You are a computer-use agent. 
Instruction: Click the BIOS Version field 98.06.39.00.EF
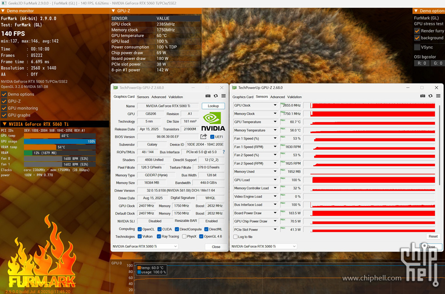(168, 137)
